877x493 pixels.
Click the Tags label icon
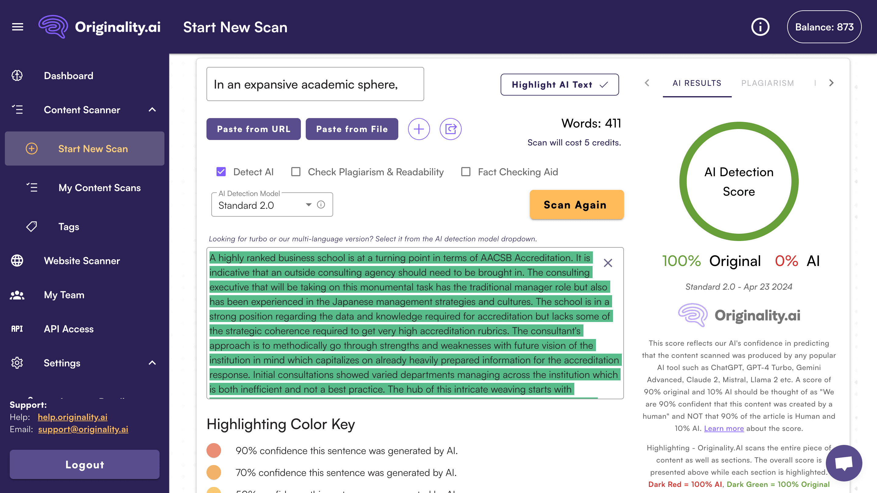pyautogui.click(x=32, y=227)
